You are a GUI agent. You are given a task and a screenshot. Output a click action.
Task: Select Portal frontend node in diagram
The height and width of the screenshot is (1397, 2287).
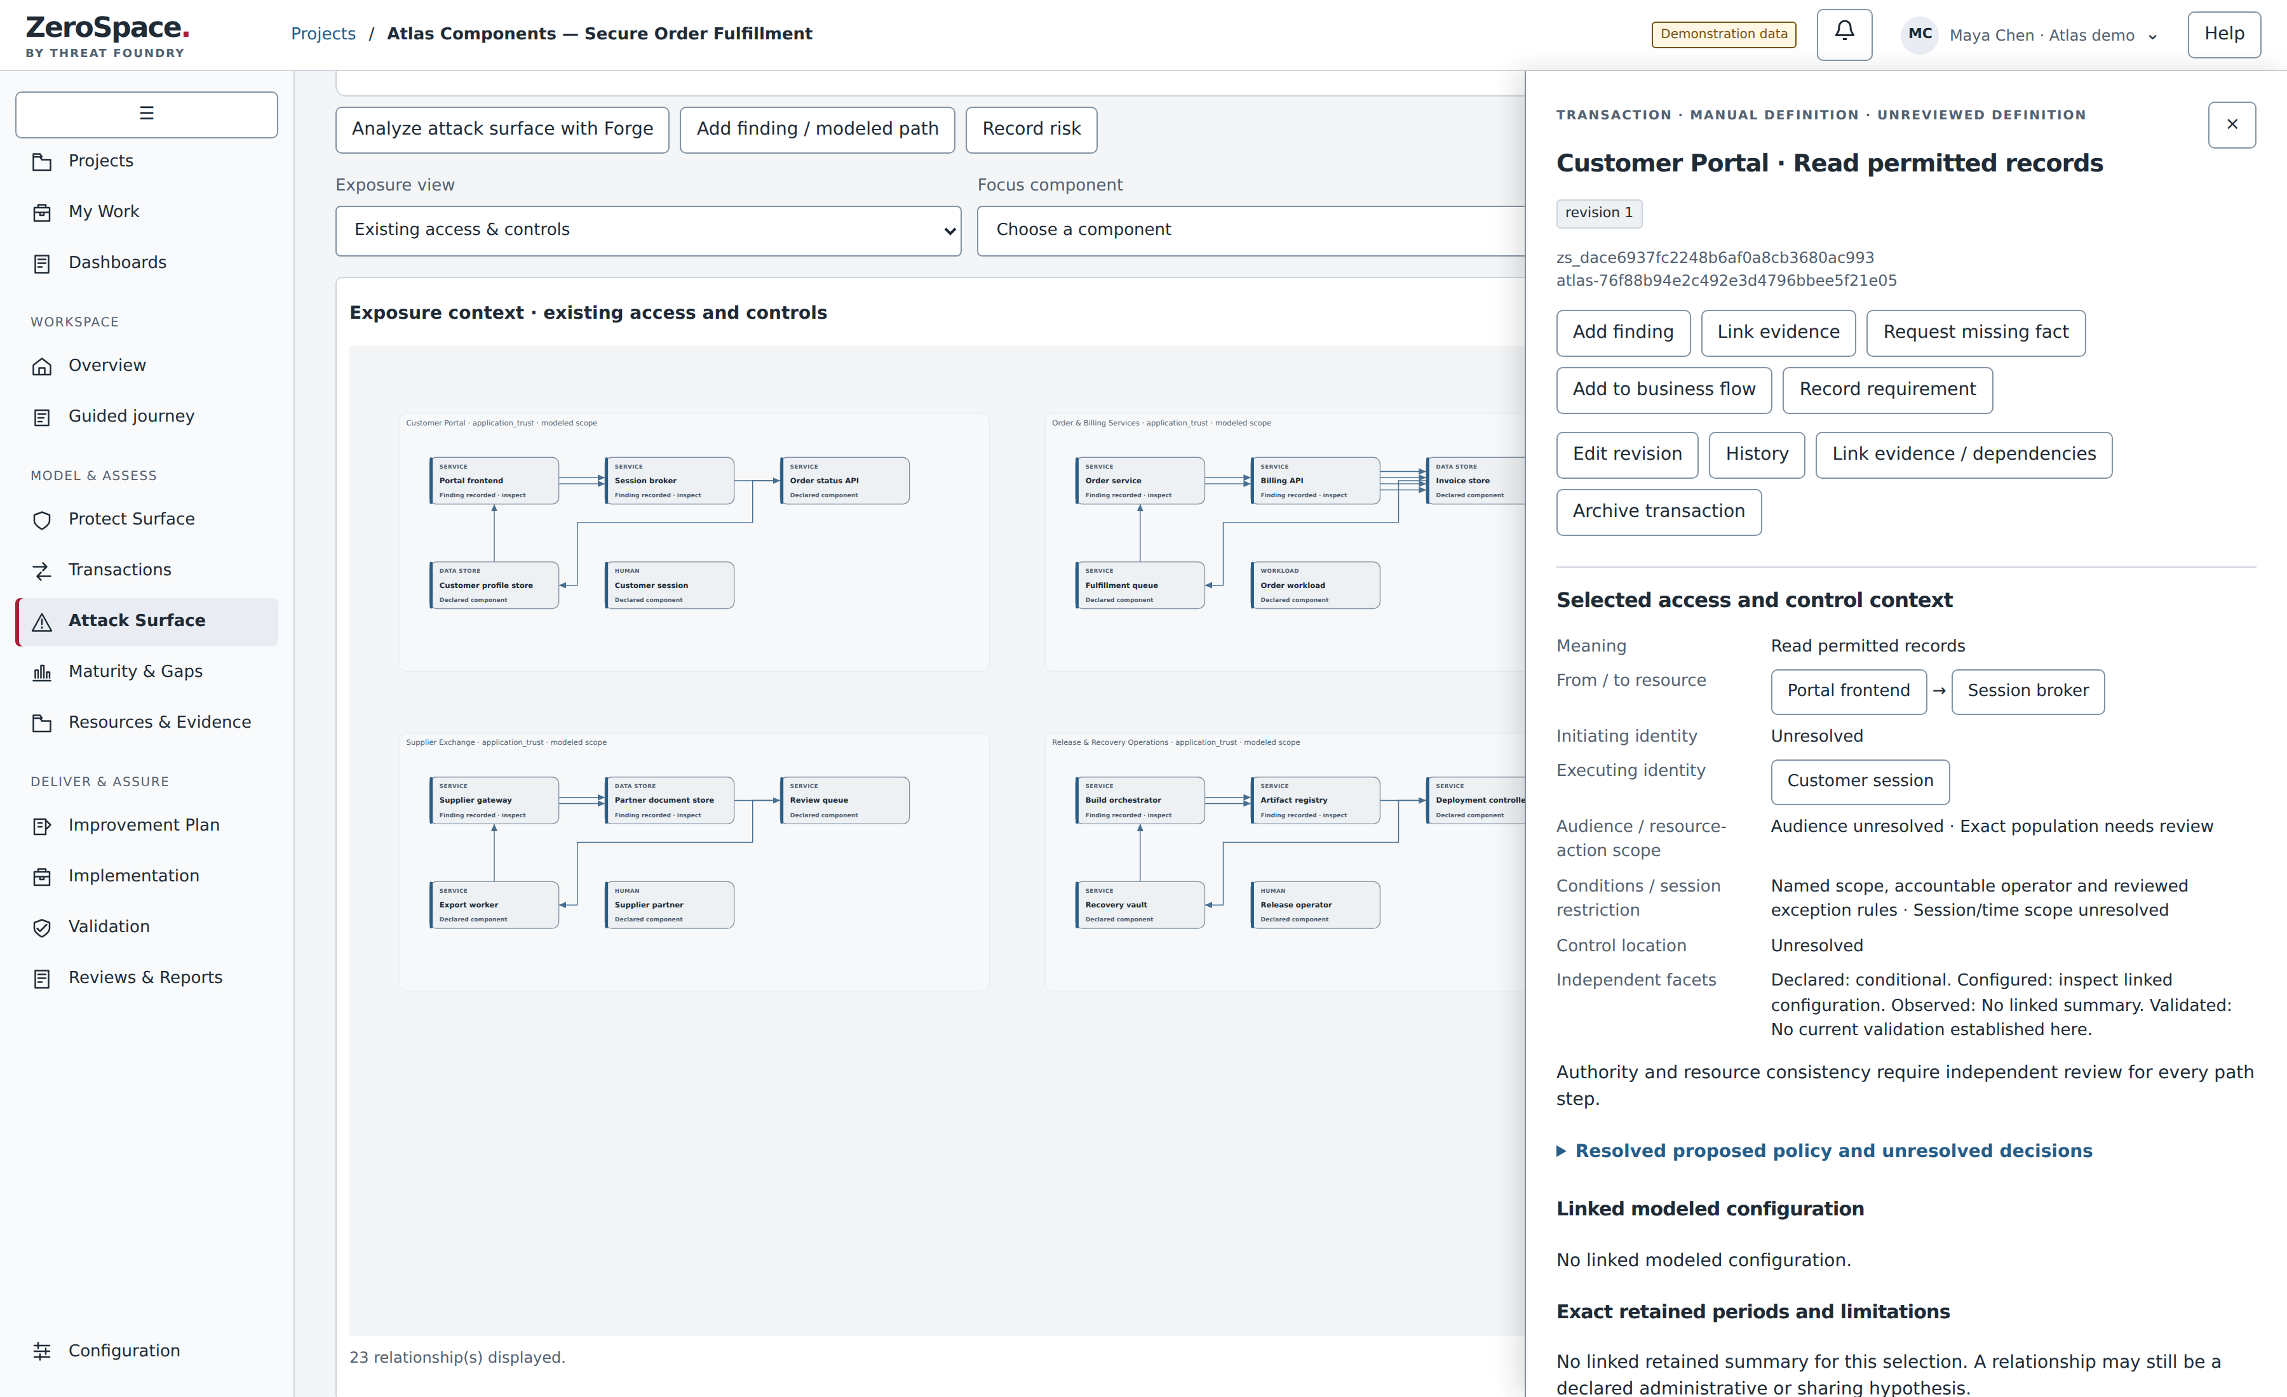click(x=494, y=481)
